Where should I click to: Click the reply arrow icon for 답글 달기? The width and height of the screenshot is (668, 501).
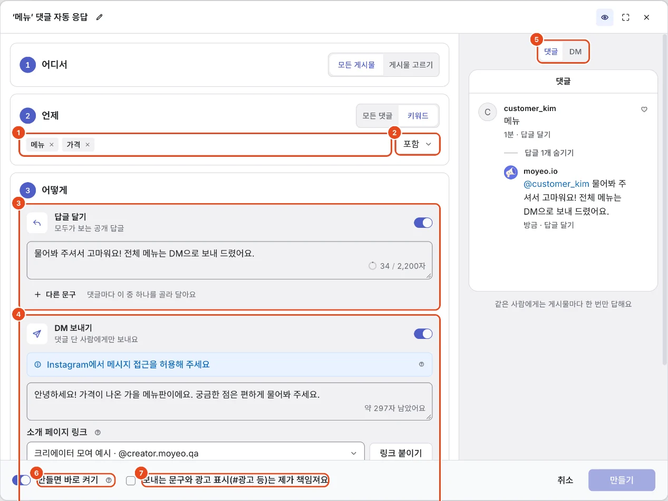pos(37,223)
